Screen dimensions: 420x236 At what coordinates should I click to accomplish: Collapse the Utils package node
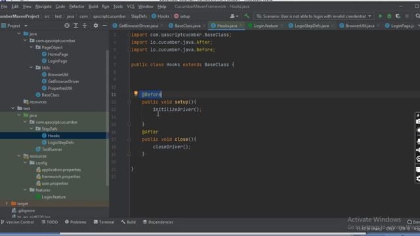pos(31,68)
